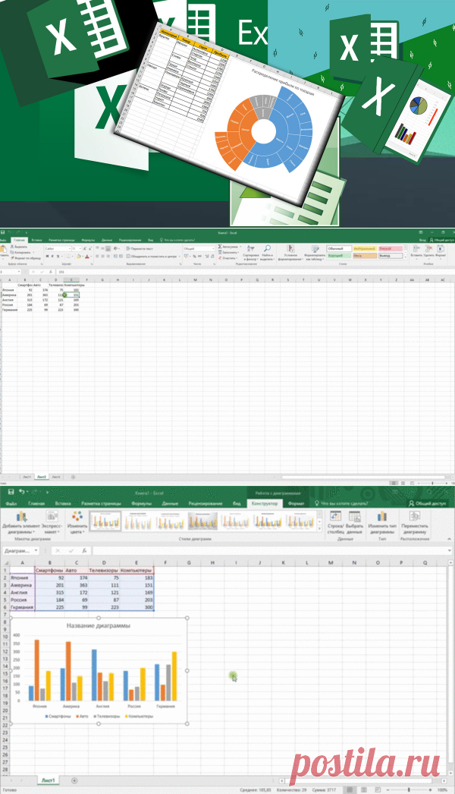
Task: Click Change Chart Type (Изменить тип диаграммы)
Action: (381, 522)
